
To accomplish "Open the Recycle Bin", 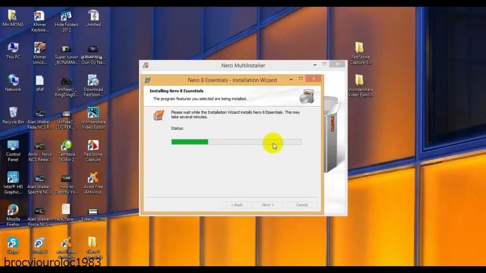I will 13,116.
